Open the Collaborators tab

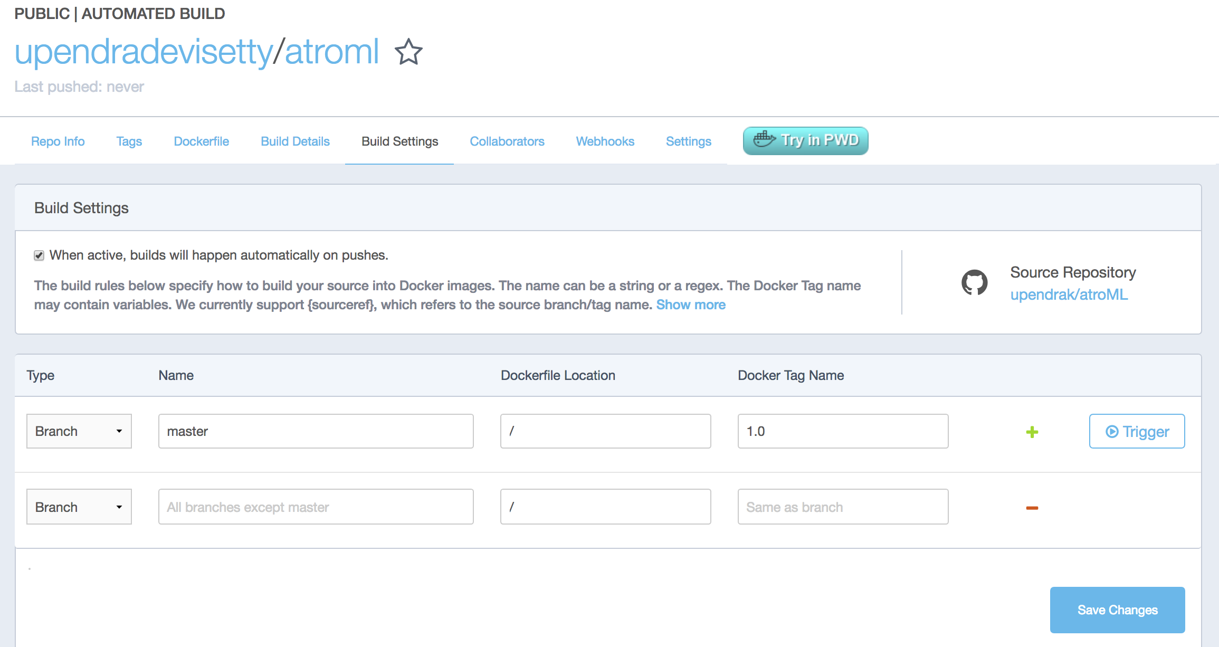(507, 141)
